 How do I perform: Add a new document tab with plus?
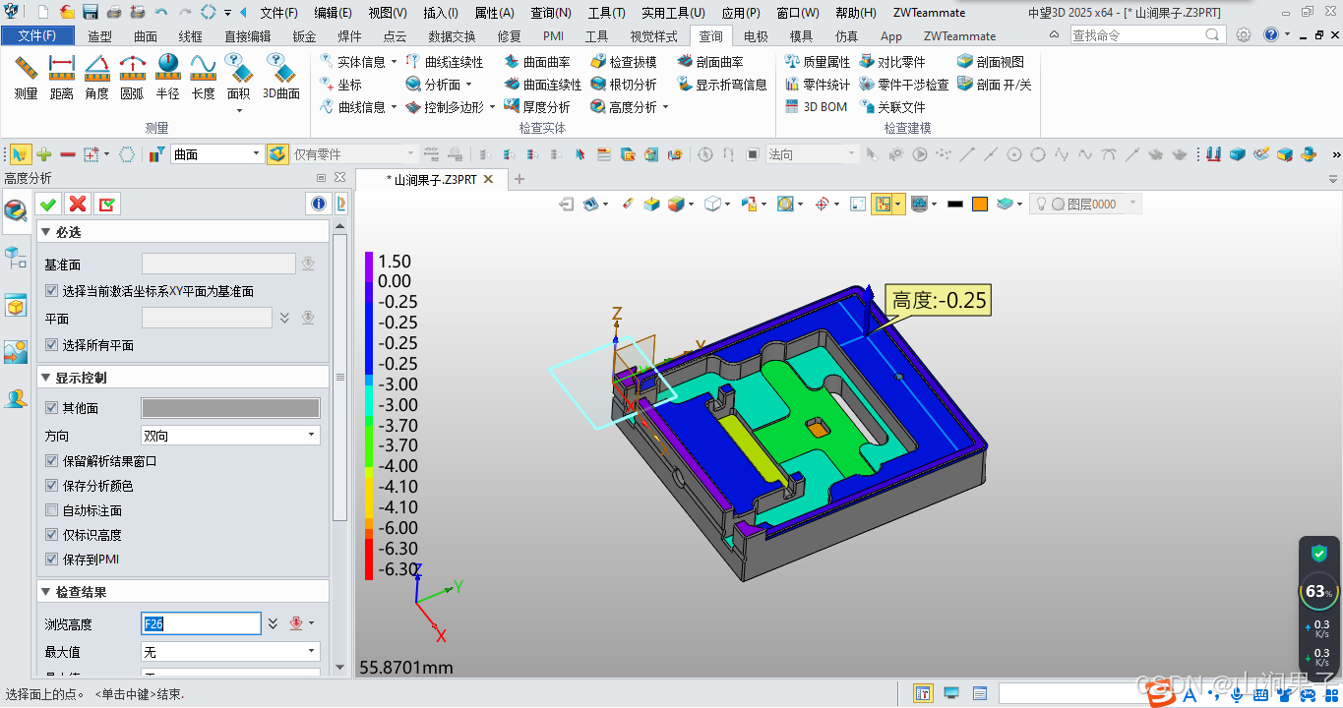(519, 179)
